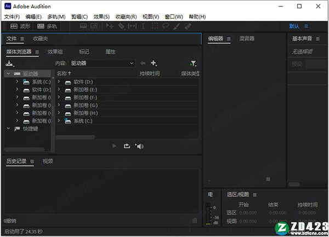Collapse the 快捷键 tree node
329x237 pixels.
pyautogui.click(x=8, y=129)
